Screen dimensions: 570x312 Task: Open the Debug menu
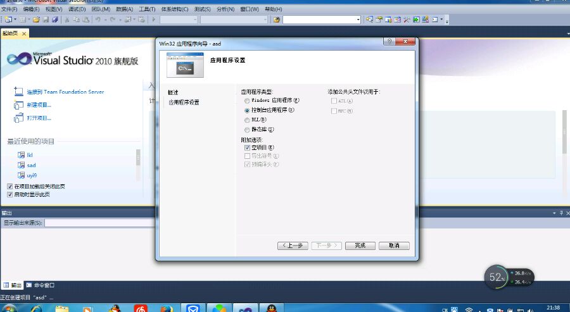(77, 9)
